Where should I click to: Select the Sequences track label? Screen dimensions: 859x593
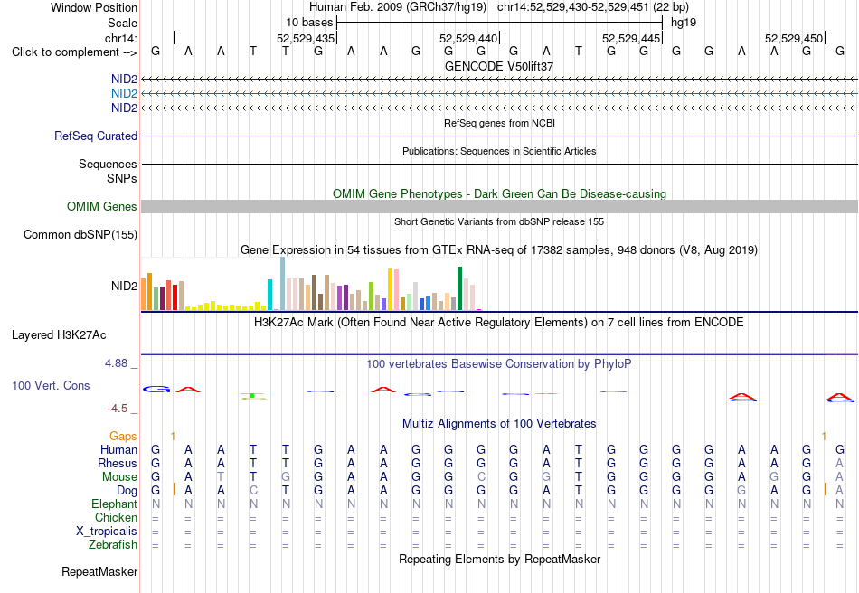[x=108, y=165]
